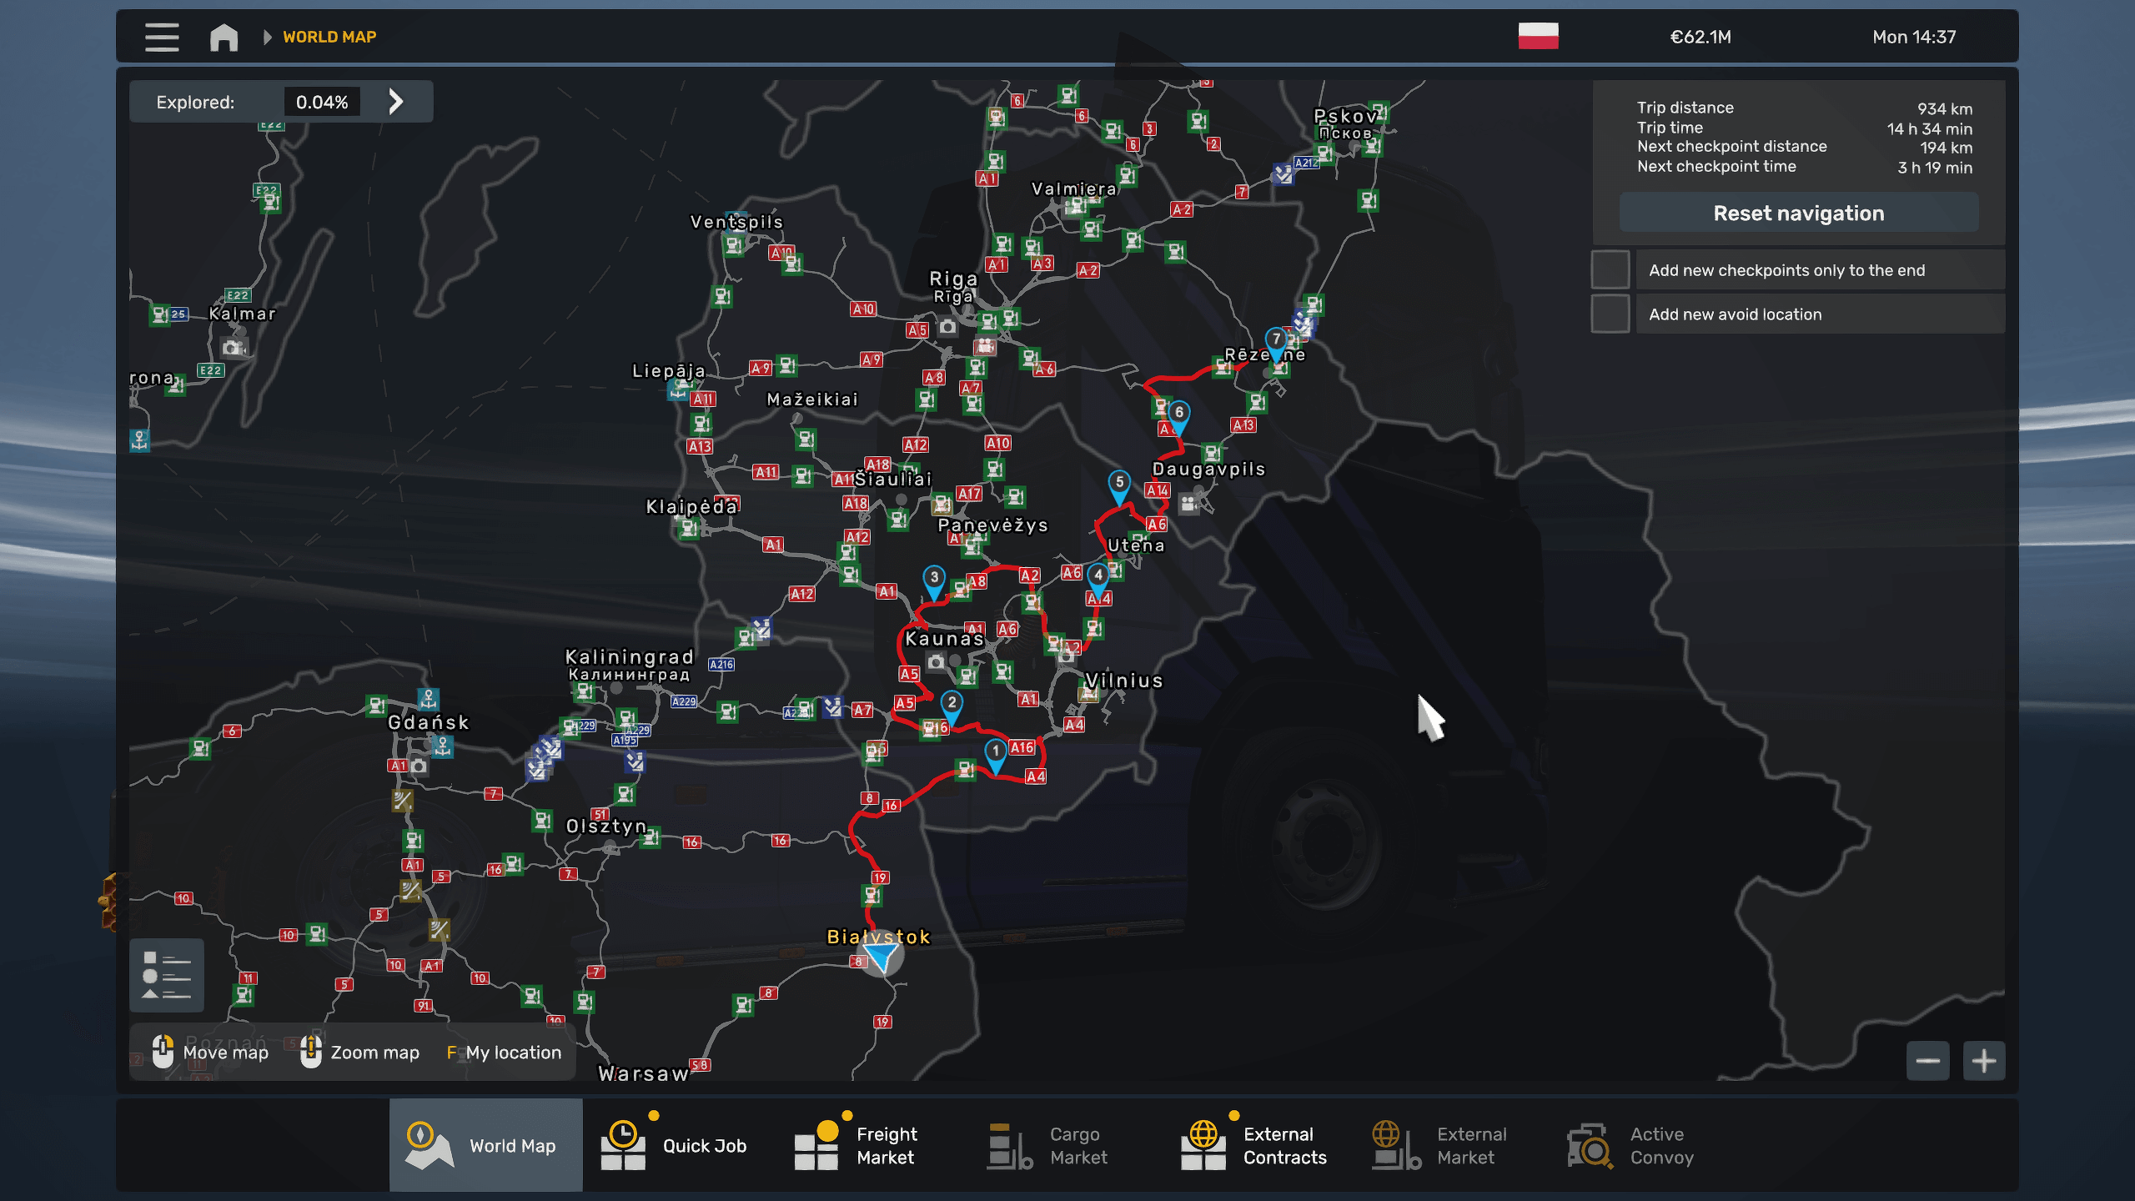Image resolution: width=2135 pixels, height=1201 pixels.
Task: Zoom out the map with minus button
Action: click(x=1927, y=1061)
